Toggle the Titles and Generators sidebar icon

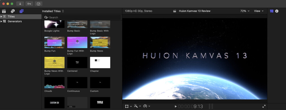coord(22,11)
